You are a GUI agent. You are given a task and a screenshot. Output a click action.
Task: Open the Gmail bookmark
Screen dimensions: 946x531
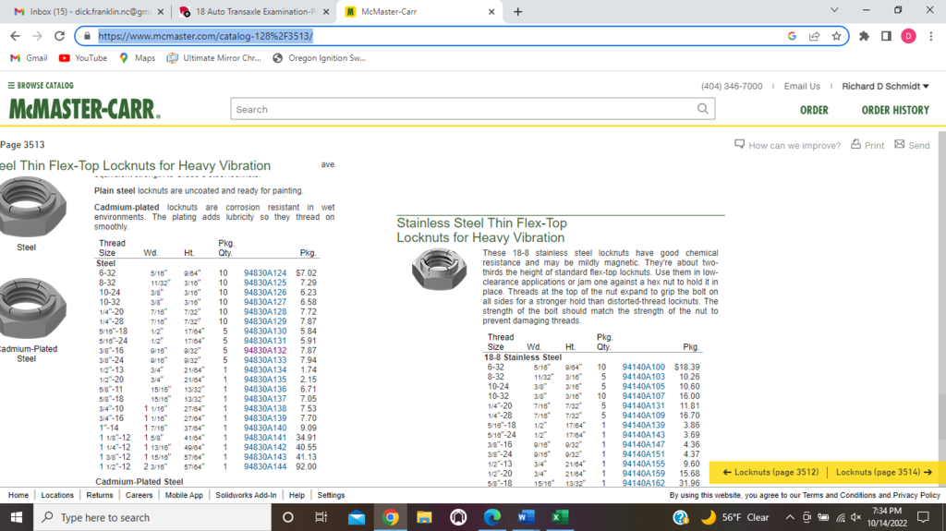(29, 58)
